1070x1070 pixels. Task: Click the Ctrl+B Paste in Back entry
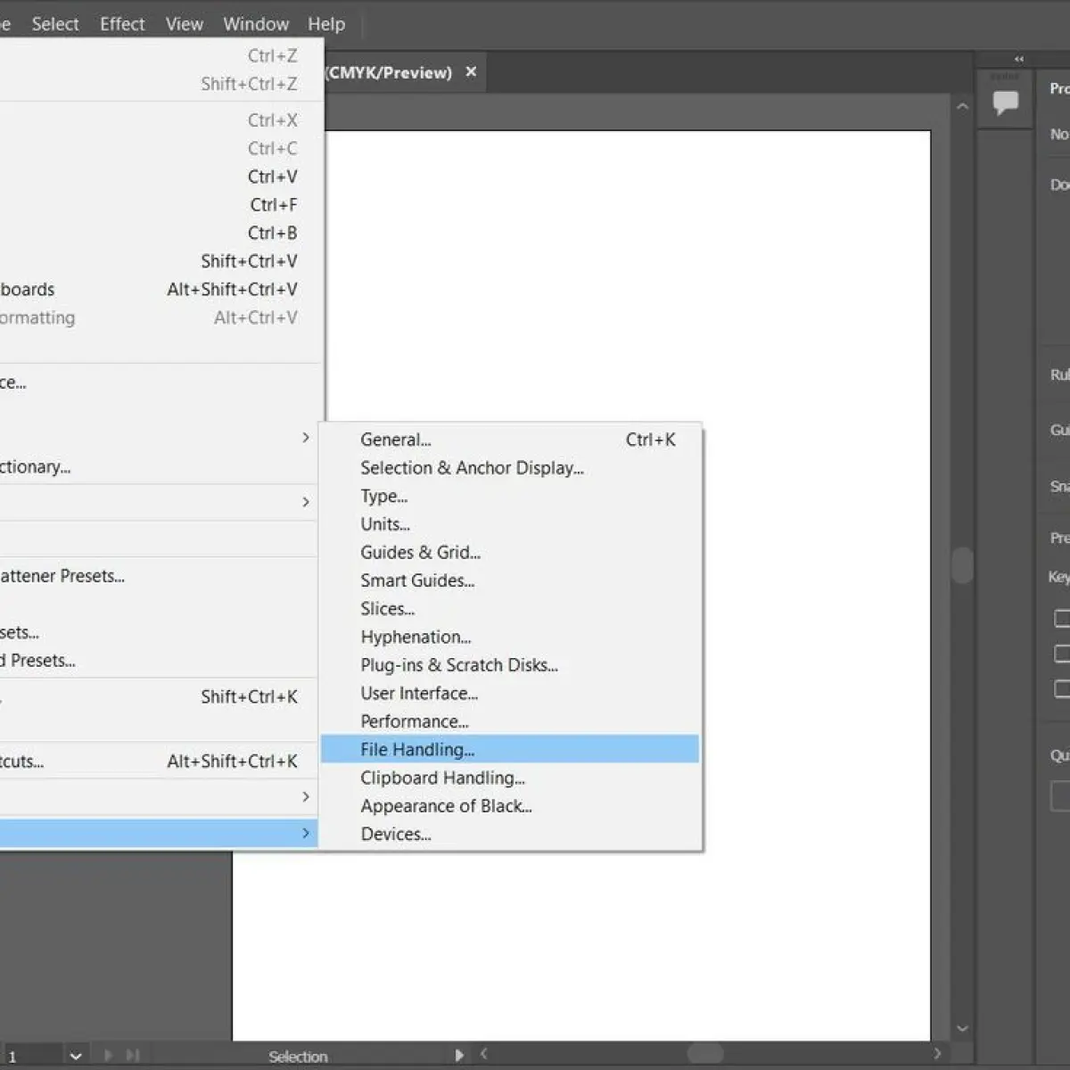(x=159, y=233)
